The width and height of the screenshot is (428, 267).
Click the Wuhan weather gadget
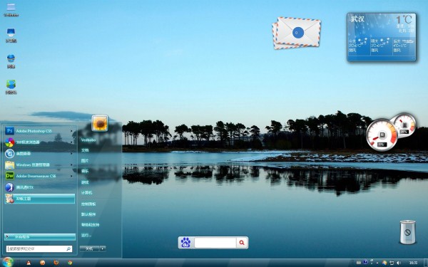(382, 37)
